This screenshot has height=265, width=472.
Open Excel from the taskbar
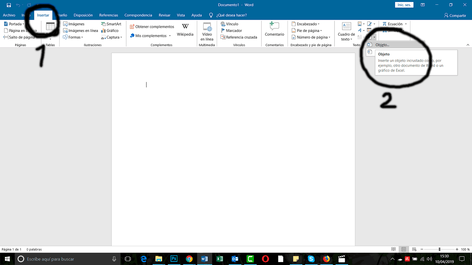click(x=220, y=259)
